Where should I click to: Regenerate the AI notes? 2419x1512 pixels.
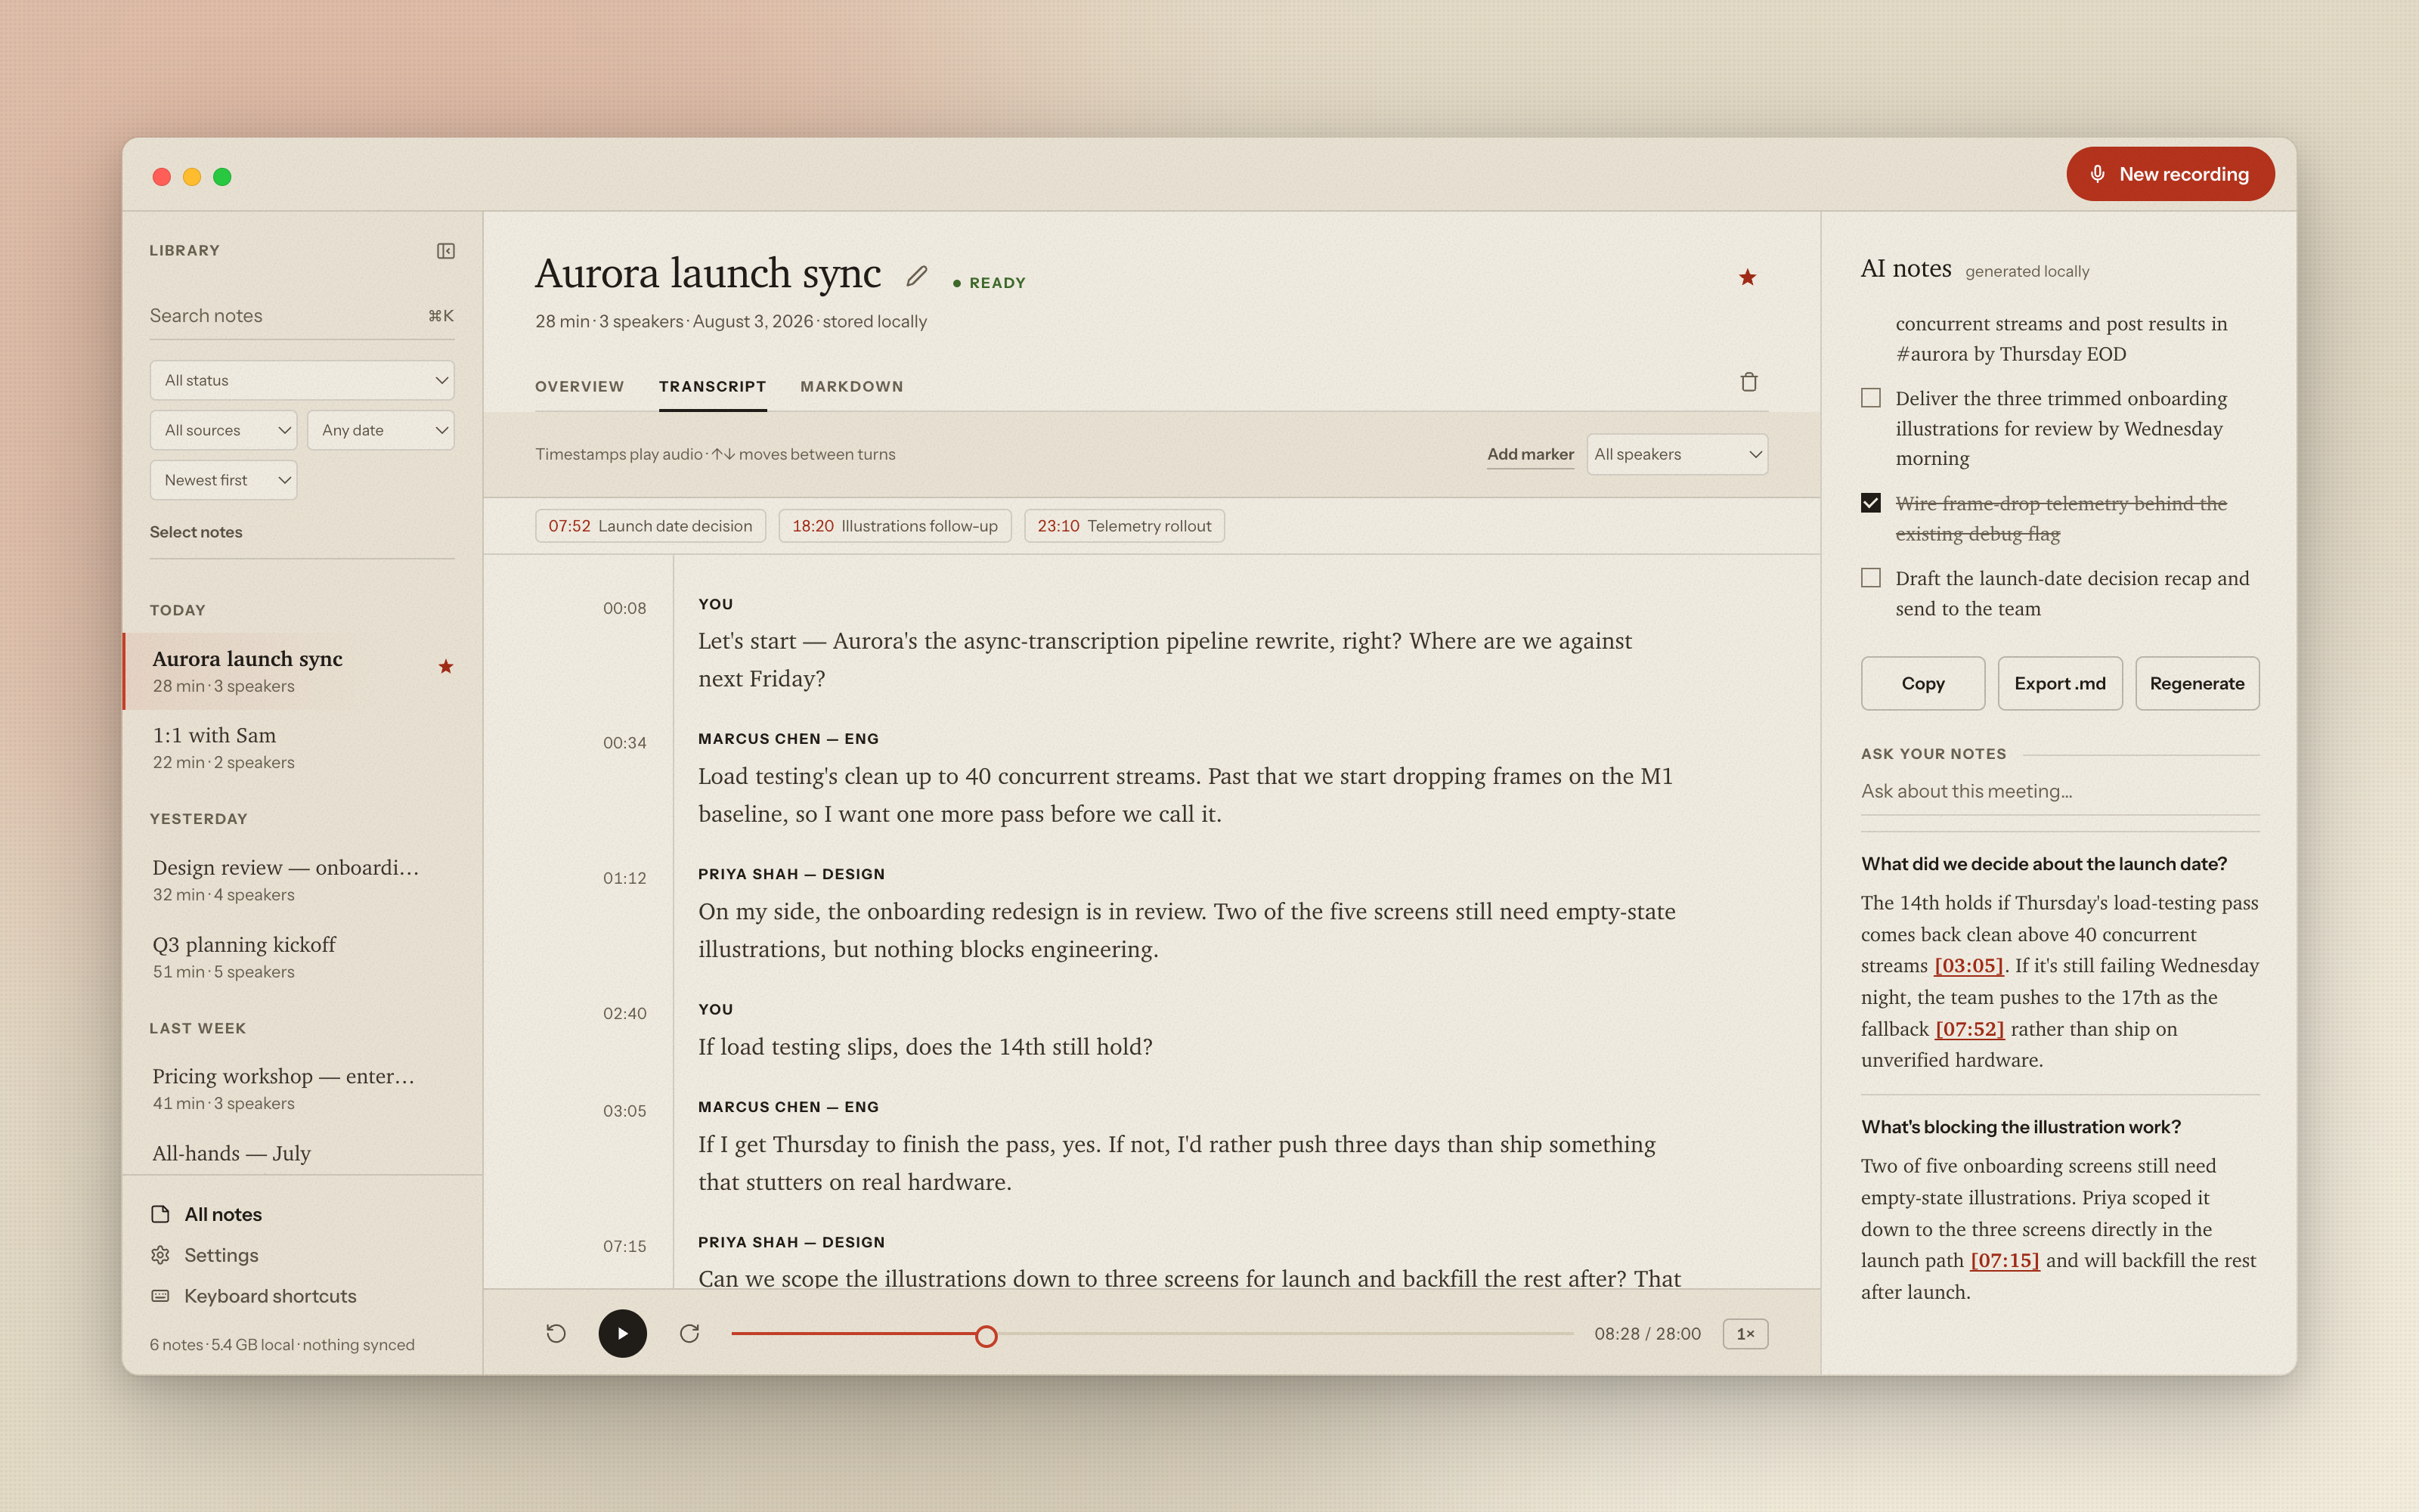(2196, 683)
